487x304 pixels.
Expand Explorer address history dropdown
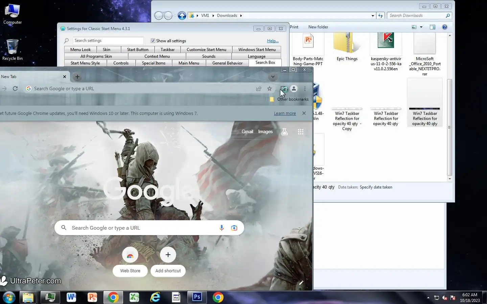[x=373, y=16]
